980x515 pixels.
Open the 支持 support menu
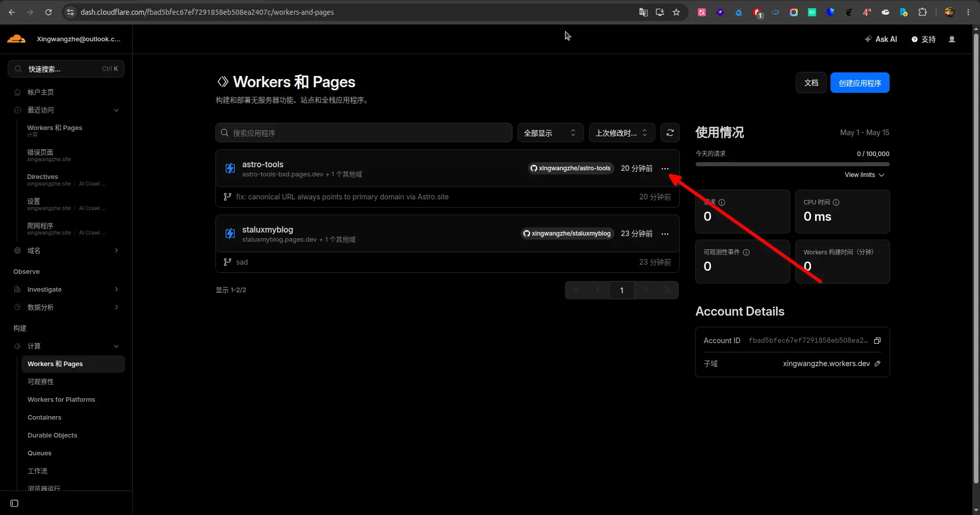tap(923, 39)
